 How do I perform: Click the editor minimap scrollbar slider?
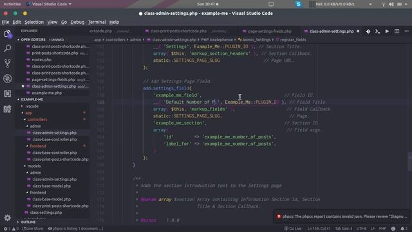click(x=409, y=162)
